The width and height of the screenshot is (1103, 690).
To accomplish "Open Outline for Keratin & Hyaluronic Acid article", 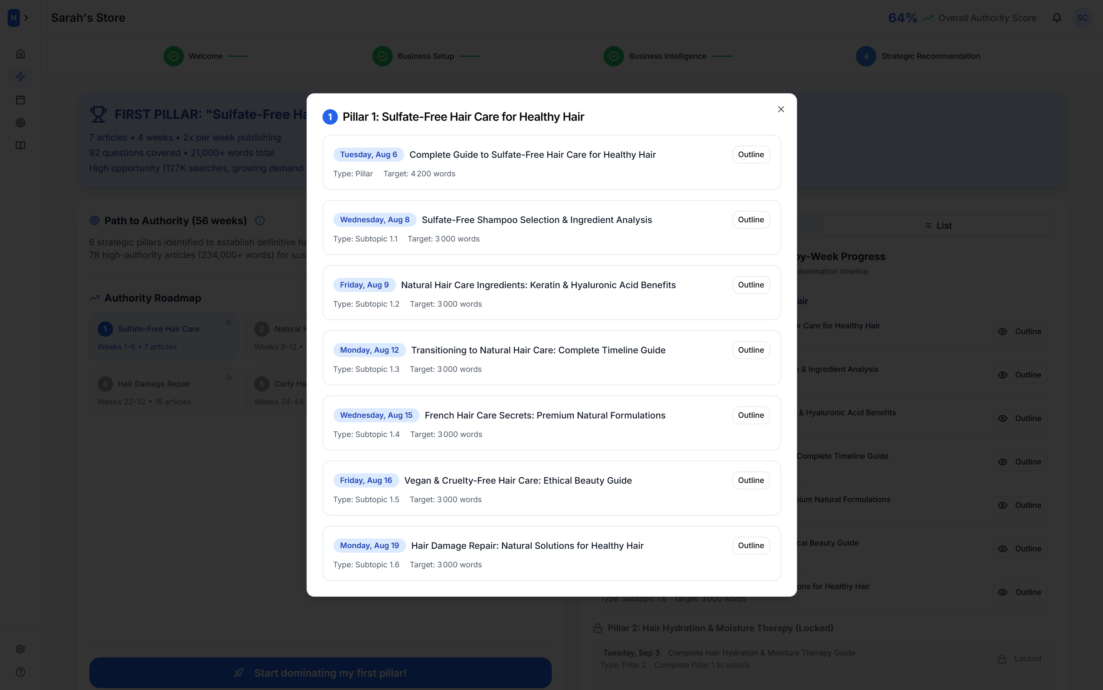I will click(x=751, y=285).
